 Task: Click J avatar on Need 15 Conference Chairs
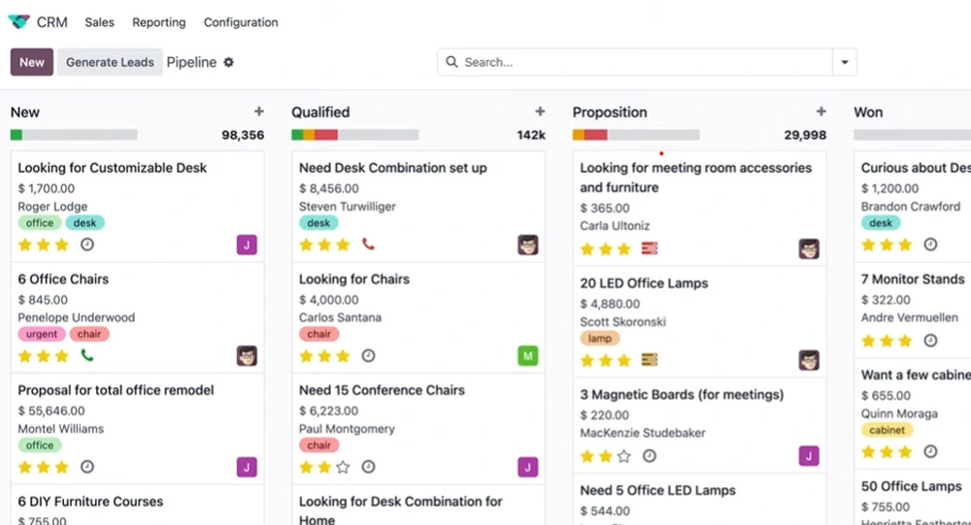pyautogui.click(x=527, y=467)
